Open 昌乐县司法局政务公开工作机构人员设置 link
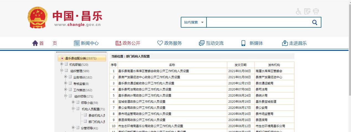The height and width of the screenshot is (132, 351). pos(145,89)
